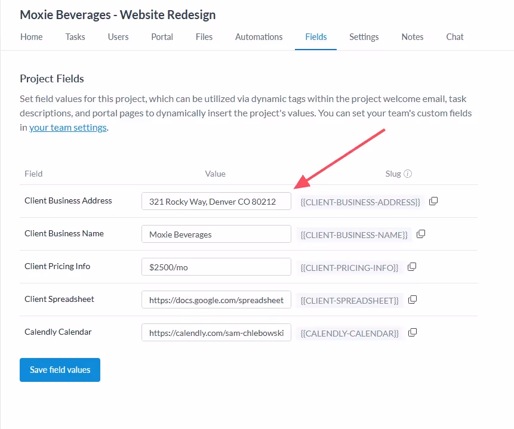
Task: Edit the Client Spreadsheet URL field
Action: pos(216,300)
